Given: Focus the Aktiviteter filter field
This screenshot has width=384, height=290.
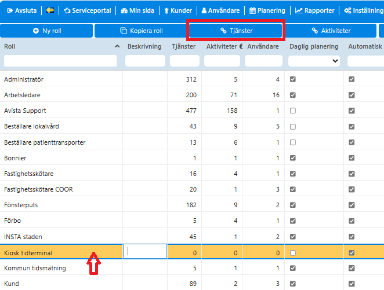Looking at the screenshot, I should point(222,61).
